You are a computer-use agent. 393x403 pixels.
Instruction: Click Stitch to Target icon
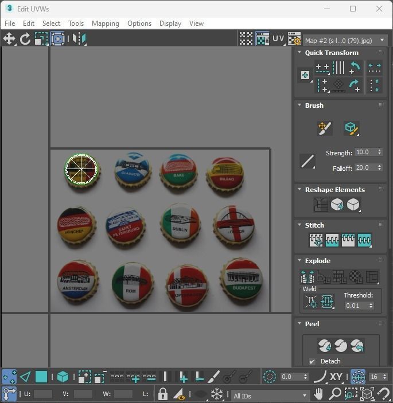(x=316, y=240)
